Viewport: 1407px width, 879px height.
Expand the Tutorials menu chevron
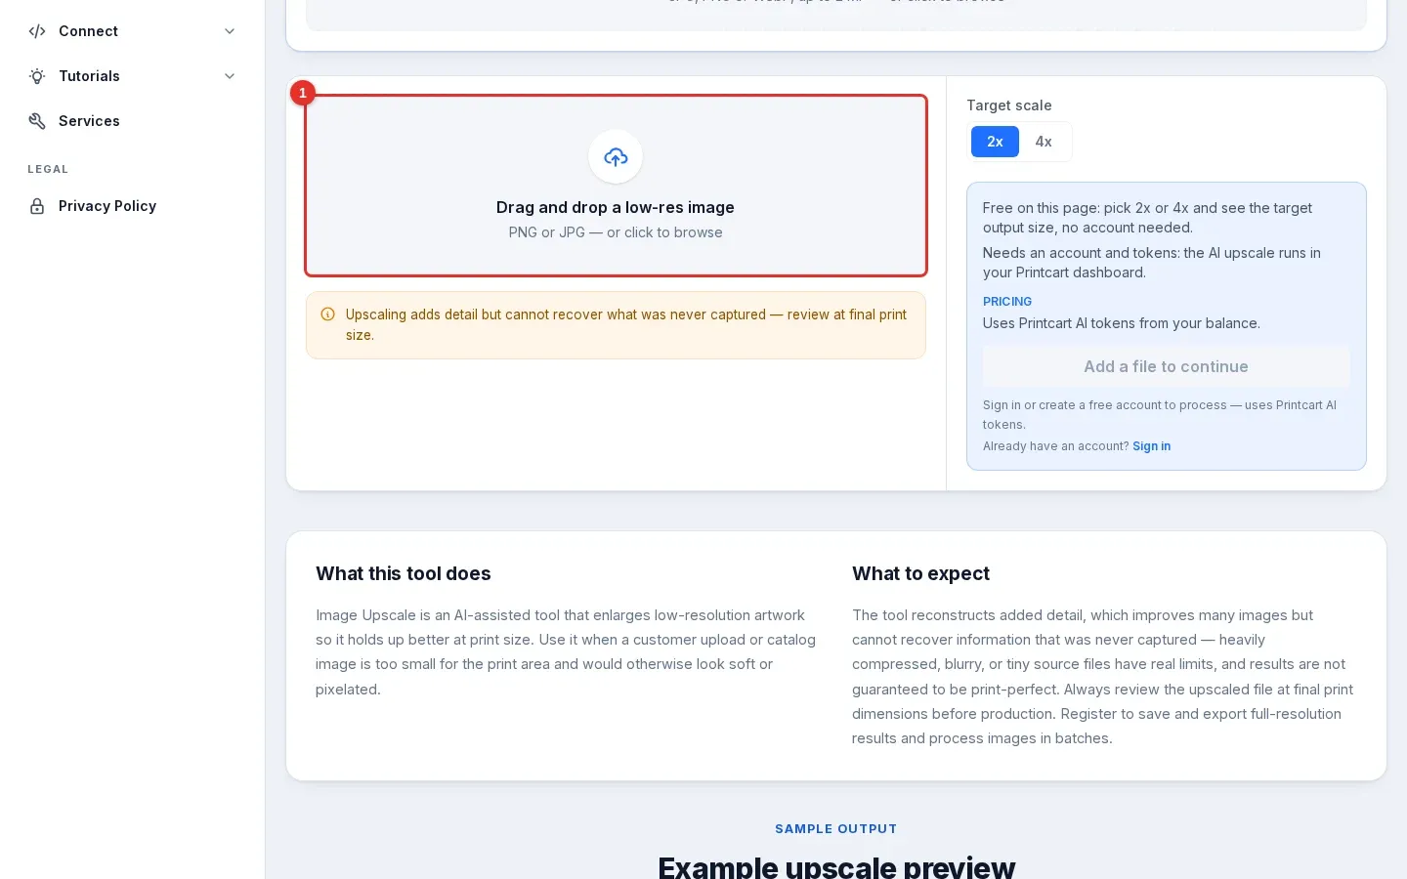coord(230,76)
